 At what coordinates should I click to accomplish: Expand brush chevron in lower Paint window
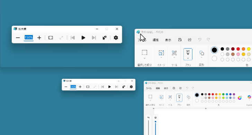179,100
